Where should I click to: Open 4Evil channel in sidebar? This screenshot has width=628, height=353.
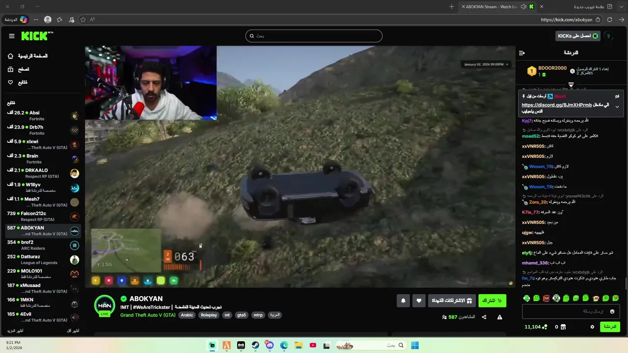click(43, 317)
